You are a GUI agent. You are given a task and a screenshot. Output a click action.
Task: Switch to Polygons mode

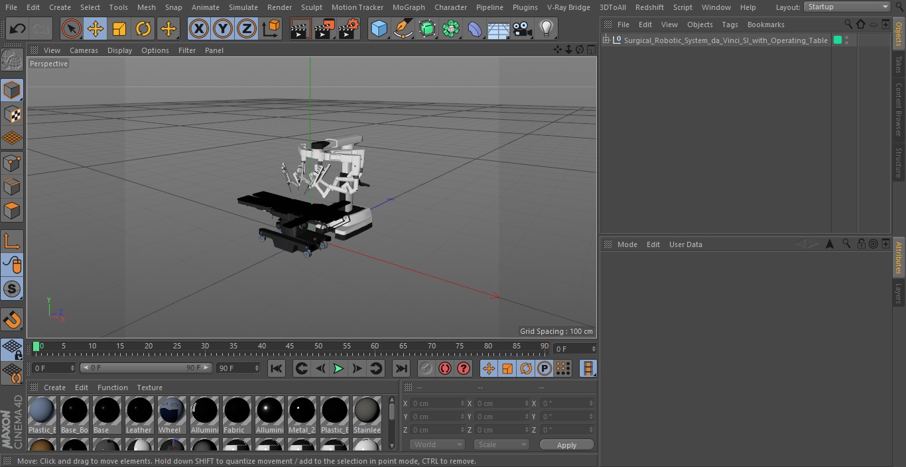click(12, 211)
